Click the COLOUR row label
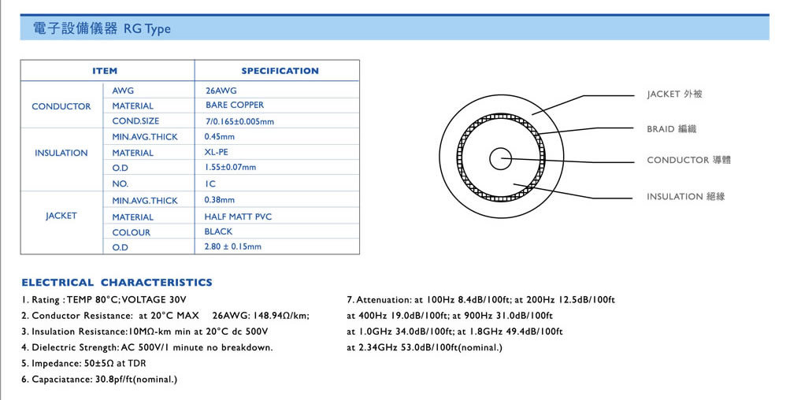Image resolution: width=790 pixels, height=400 pixels. click(x=131, y=232)
